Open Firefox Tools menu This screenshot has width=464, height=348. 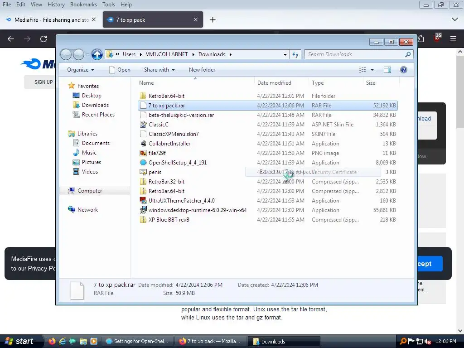109,5
